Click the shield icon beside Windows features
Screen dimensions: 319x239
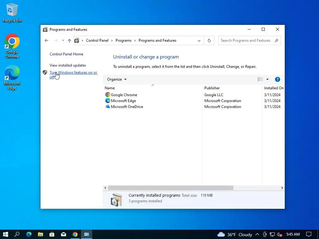click(45, 72)
